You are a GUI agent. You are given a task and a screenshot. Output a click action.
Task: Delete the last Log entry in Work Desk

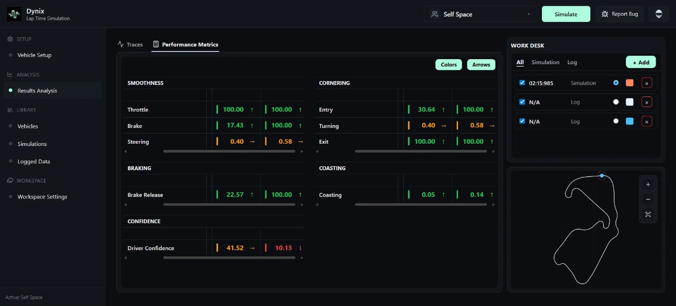tap(647, 121)
